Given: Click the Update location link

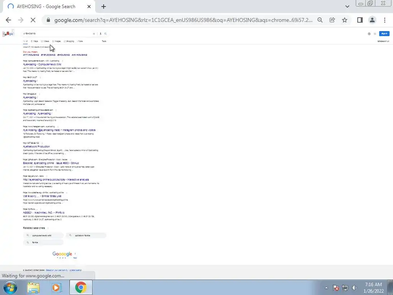Looking at the screenshot, I should (x=76, y=270).
